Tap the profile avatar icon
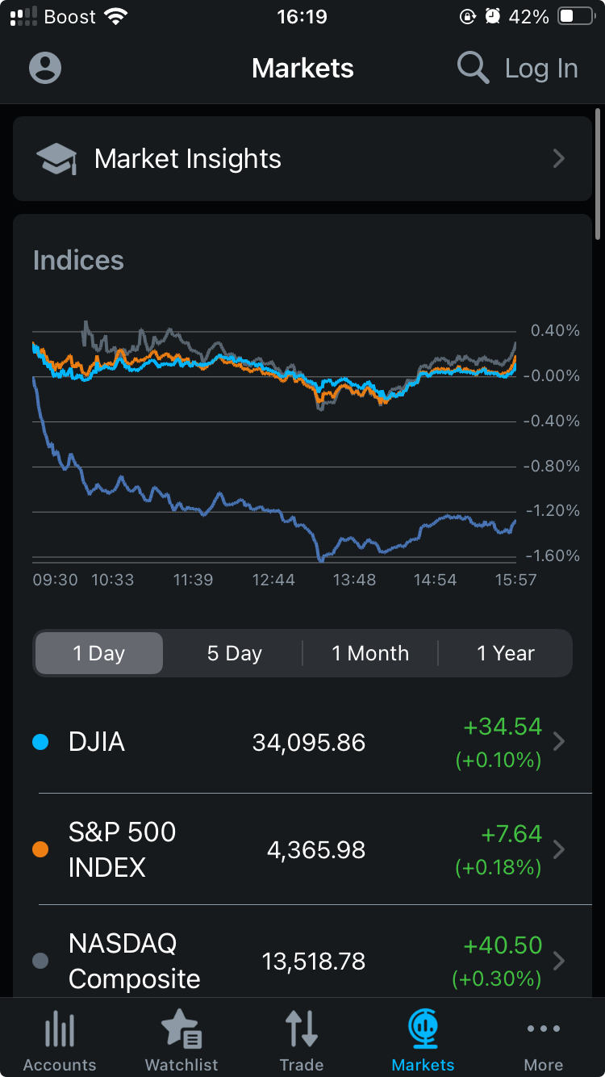The width and height of the screenshot is (605, 1077). 45,68
